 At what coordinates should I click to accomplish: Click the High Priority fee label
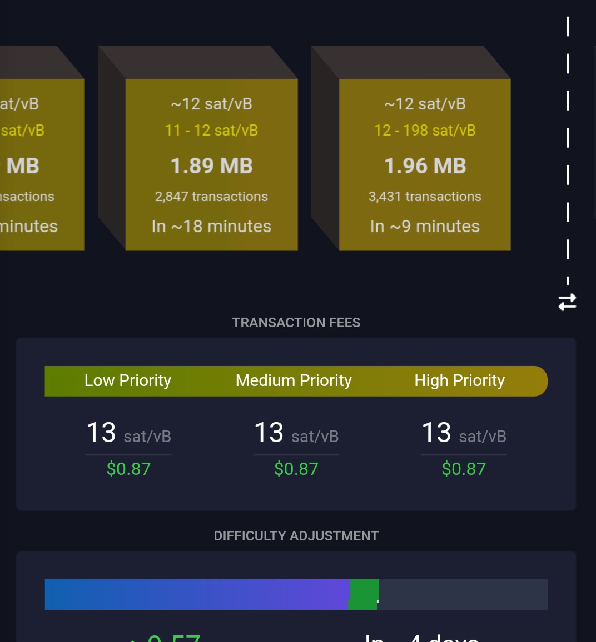point(459,380)
